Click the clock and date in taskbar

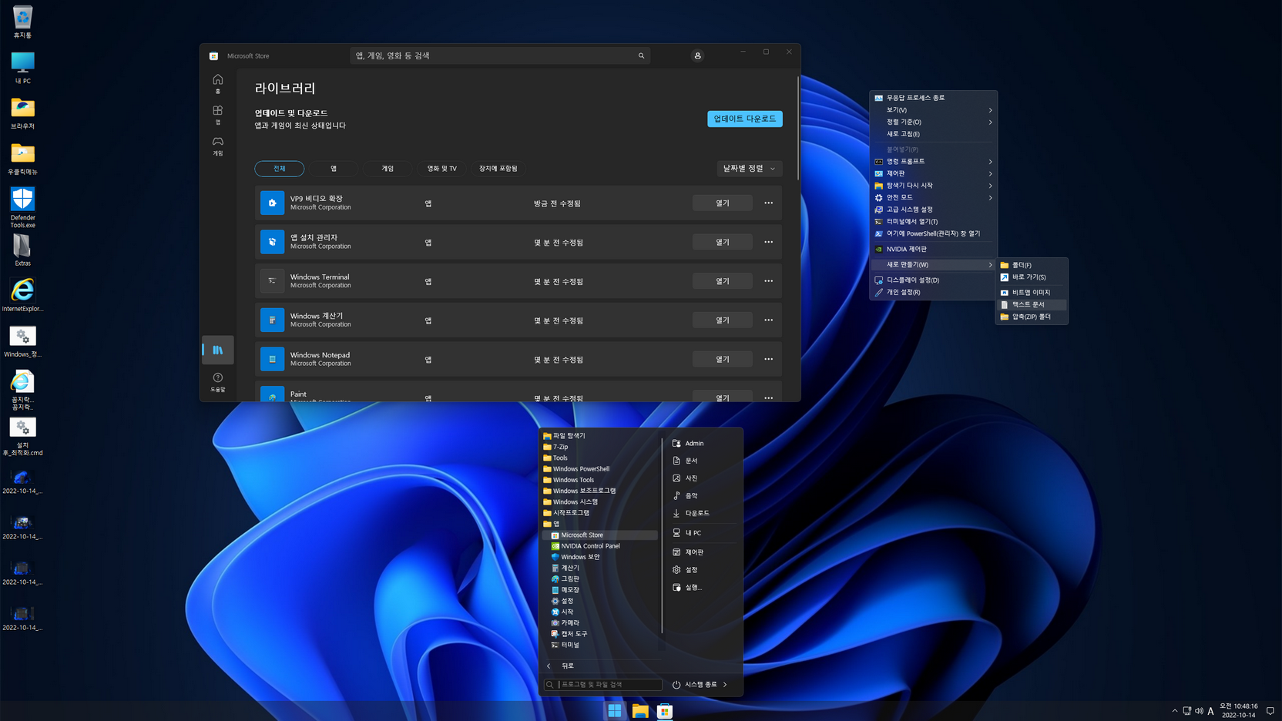click(1239, 710)
